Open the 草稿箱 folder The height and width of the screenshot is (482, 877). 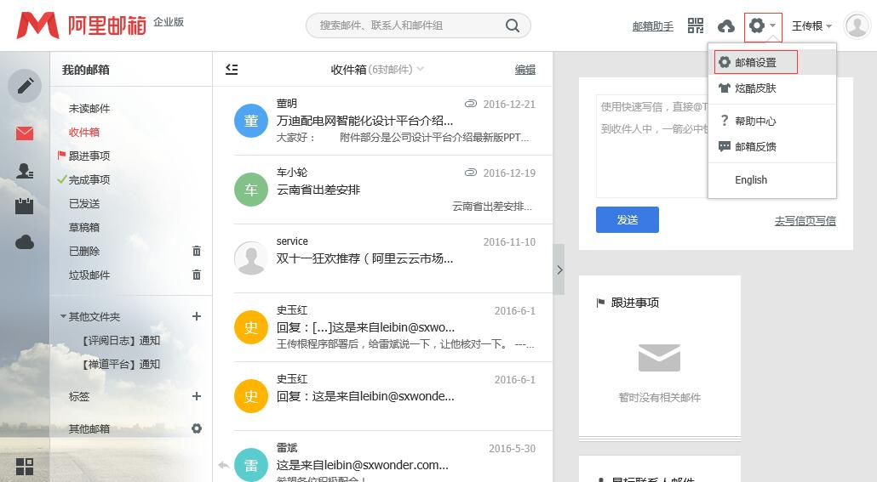point(84,227)
